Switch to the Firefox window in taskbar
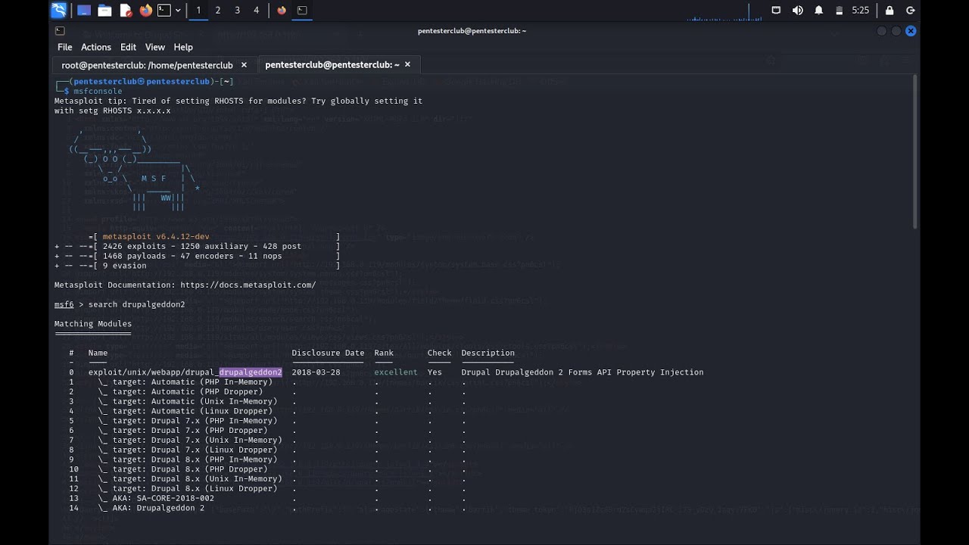 click(282, 11)
